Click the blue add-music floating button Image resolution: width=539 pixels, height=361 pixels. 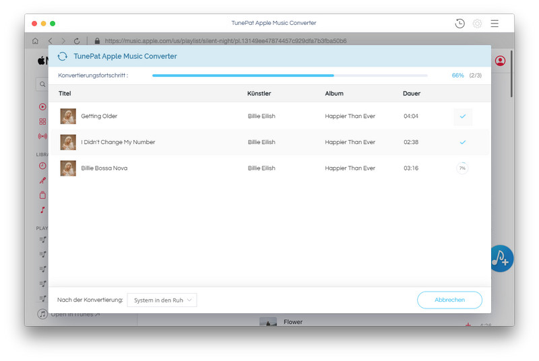pyautogui.click(x=502, y=259)
